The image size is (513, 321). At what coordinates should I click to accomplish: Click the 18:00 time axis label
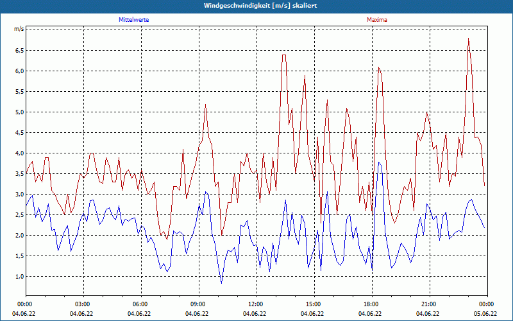pyautogui.click(x=372, y=304)
